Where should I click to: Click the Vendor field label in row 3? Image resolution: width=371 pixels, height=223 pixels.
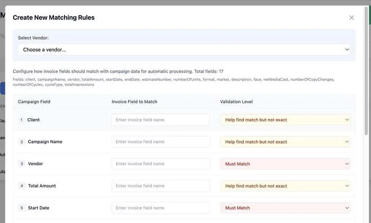[36, 164]
